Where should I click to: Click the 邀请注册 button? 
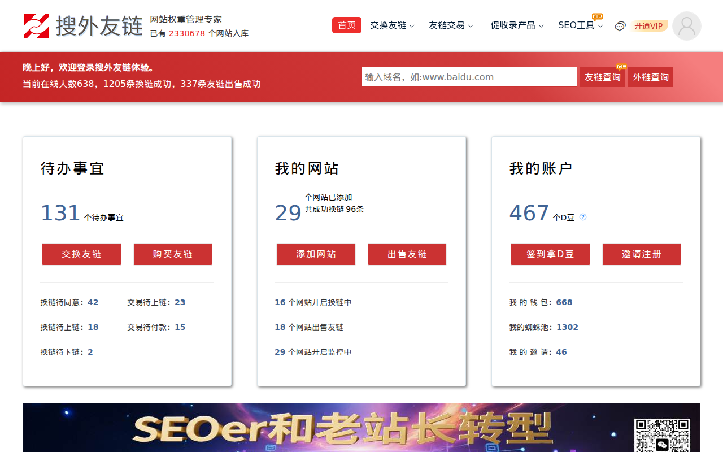coord(641,254)
